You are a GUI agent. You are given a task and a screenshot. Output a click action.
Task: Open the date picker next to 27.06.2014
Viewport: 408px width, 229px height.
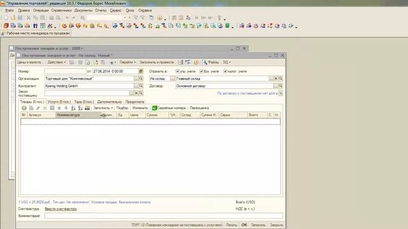[141, 71]
